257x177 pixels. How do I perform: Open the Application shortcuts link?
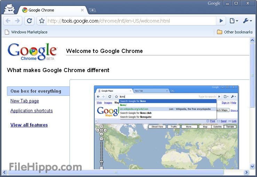coord(31,110)
